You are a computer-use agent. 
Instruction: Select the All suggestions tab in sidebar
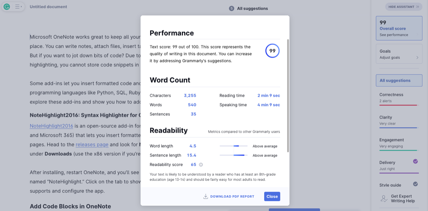pyautogui.click(x=399, y=80)
